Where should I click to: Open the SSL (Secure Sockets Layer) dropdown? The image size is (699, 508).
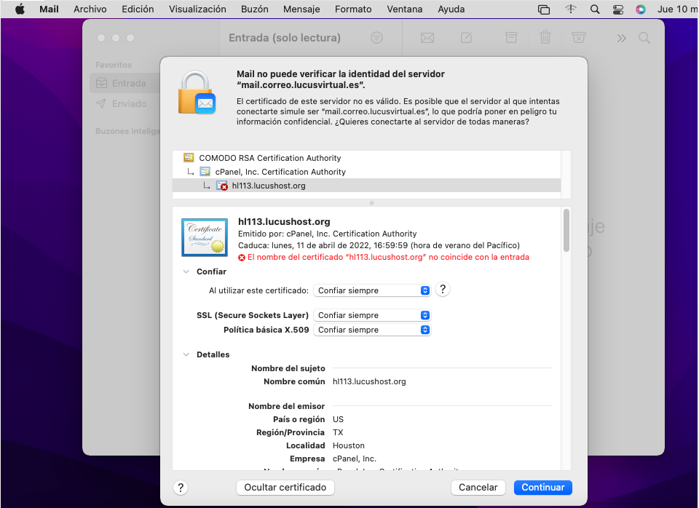[372, 315]
